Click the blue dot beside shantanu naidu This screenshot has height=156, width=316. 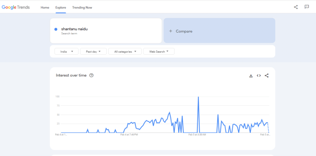click(x=56, y=29)
